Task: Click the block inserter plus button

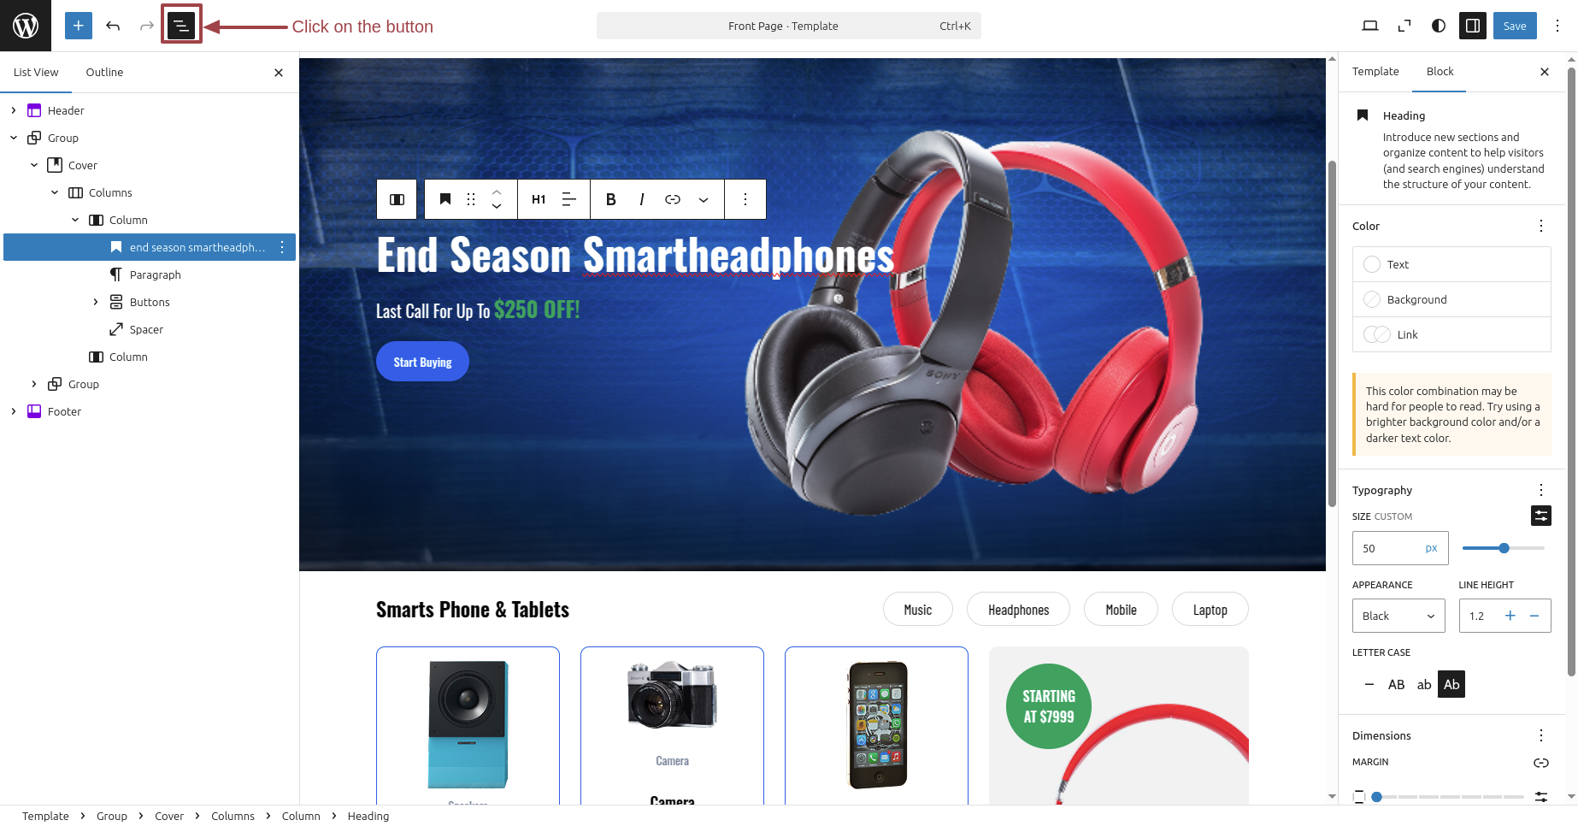Action: (78, 26)
